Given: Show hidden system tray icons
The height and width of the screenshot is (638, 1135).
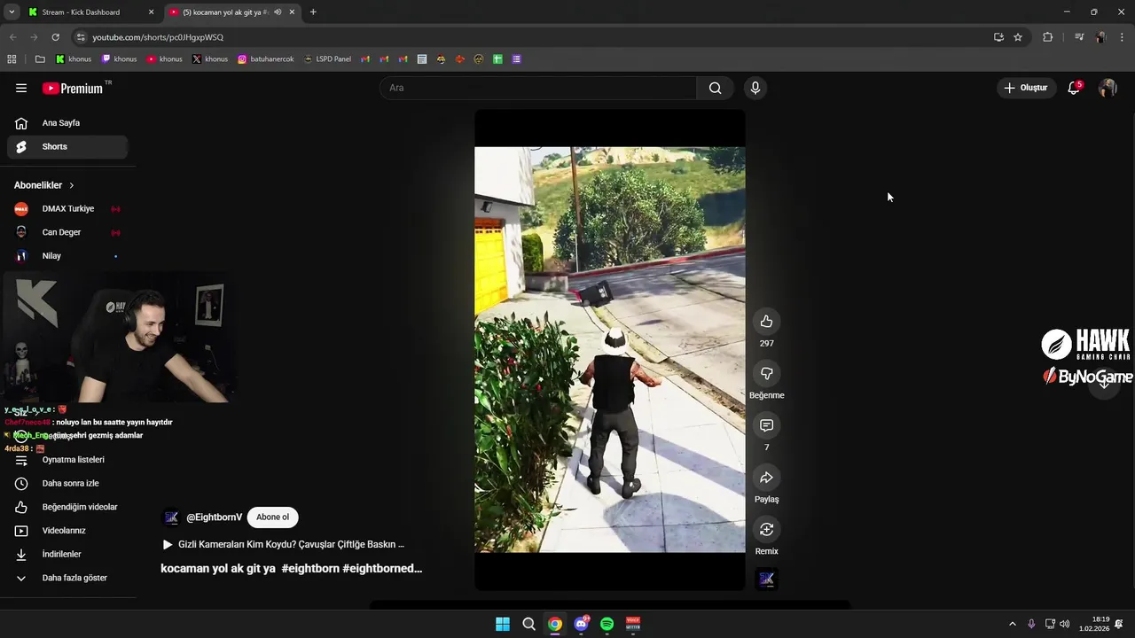Looking at the screenshot, I should coord(1013,625).
